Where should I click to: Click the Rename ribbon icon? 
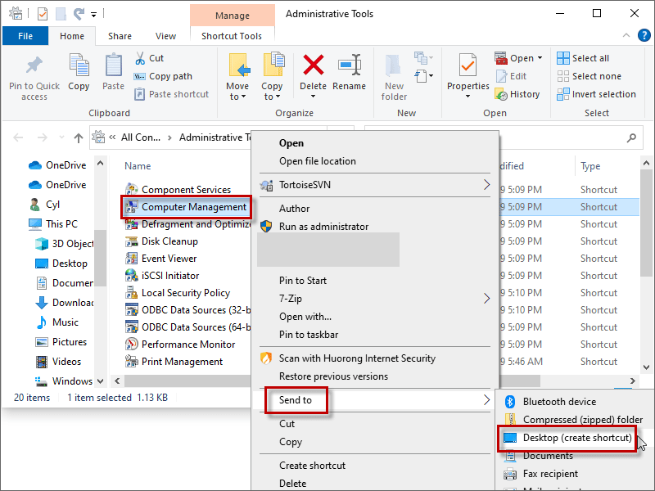(350, 65)
